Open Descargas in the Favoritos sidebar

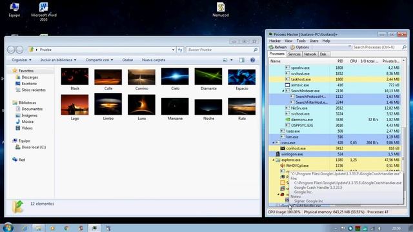click(27, 77)
